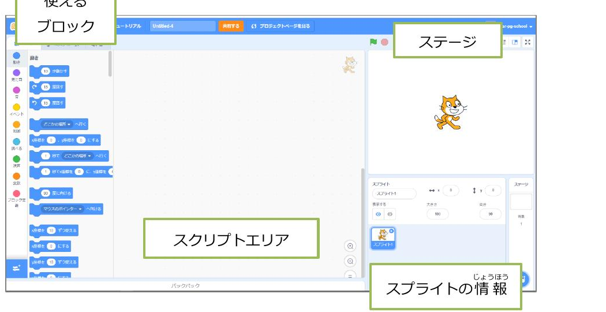606x312 pixels.
Task: Select the magenta 音 sound category
Action: coord(17,92)
